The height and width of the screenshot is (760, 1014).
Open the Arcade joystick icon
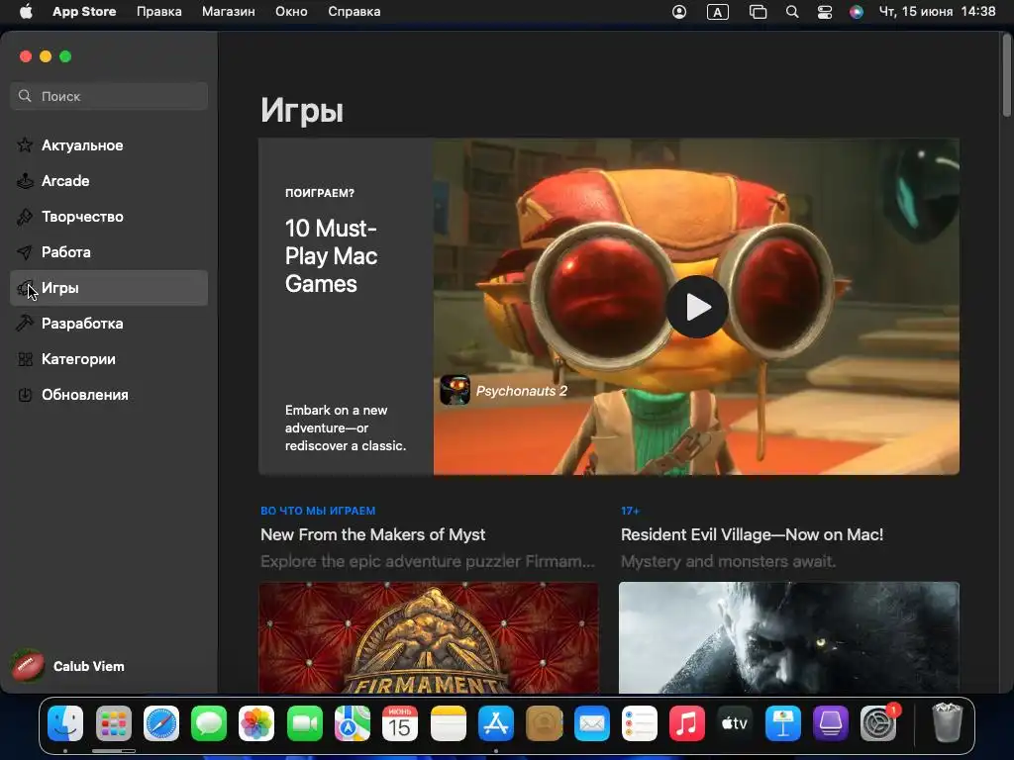point(25,181)
